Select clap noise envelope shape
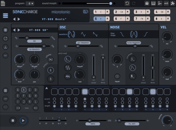Viewport: 176px width, 130px height. (133, 76)
